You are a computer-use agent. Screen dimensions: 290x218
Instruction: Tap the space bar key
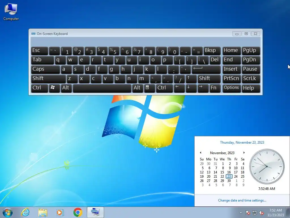click(102, 88)
